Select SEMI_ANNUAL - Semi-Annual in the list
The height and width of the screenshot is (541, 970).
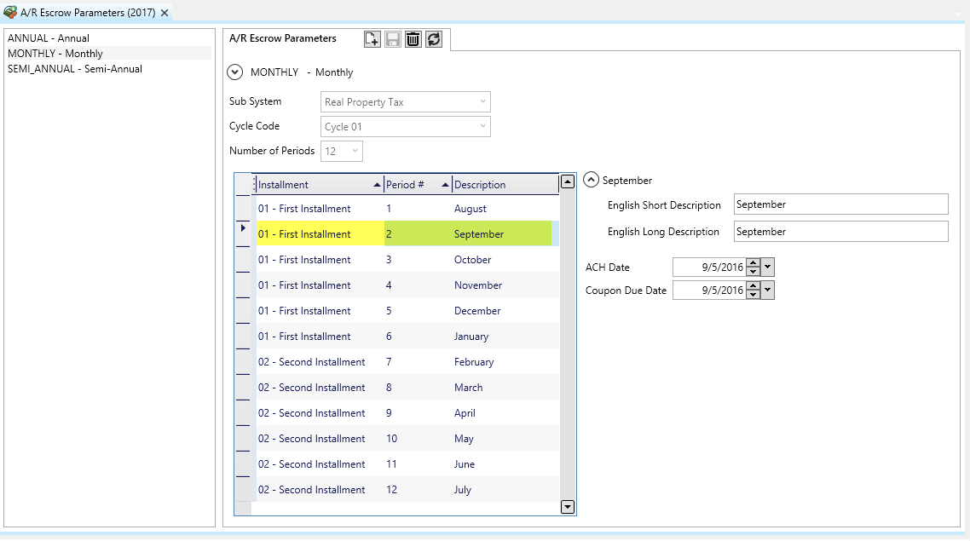click(75, 69)
